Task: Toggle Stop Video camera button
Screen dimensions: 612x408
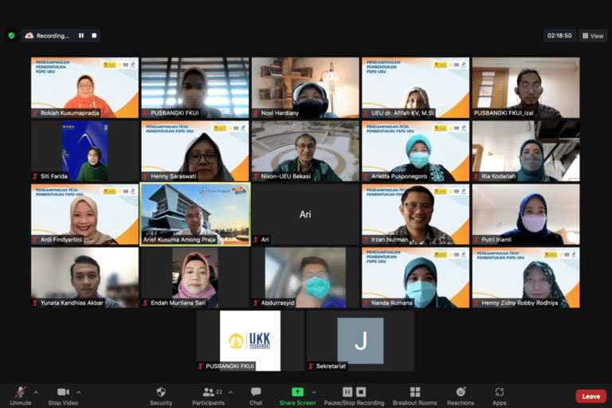Action: (x=63, y=392)
